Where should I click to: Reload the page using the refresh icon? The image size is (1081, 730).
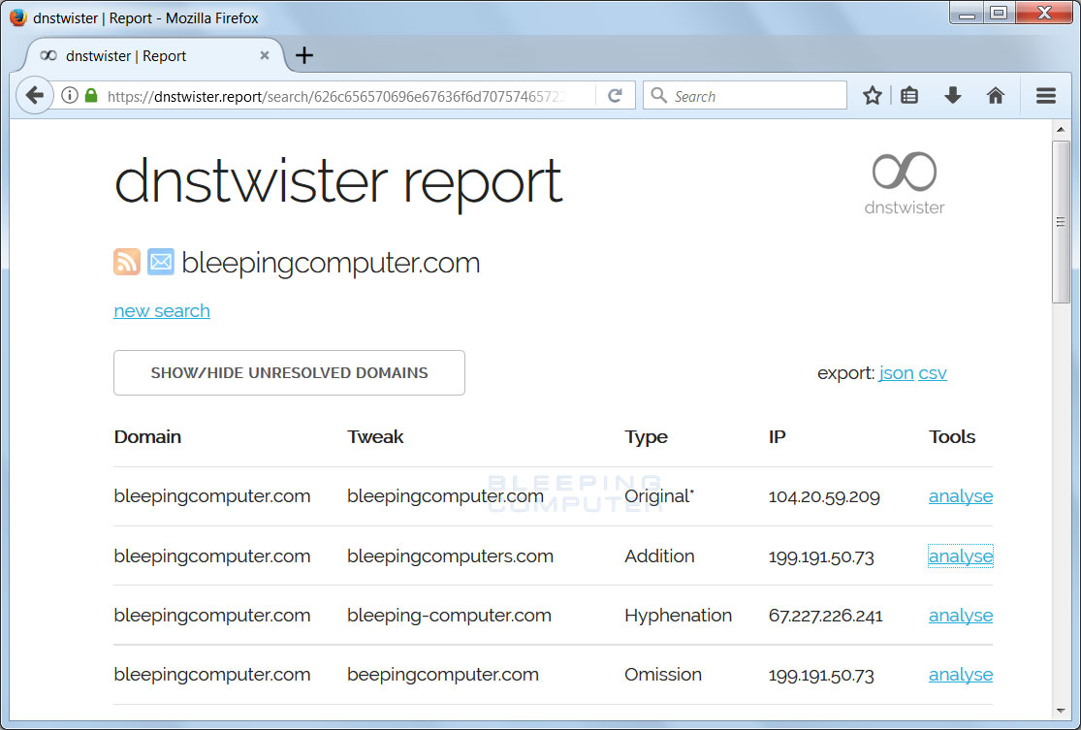pyautogui.click(x=615, y=96)
